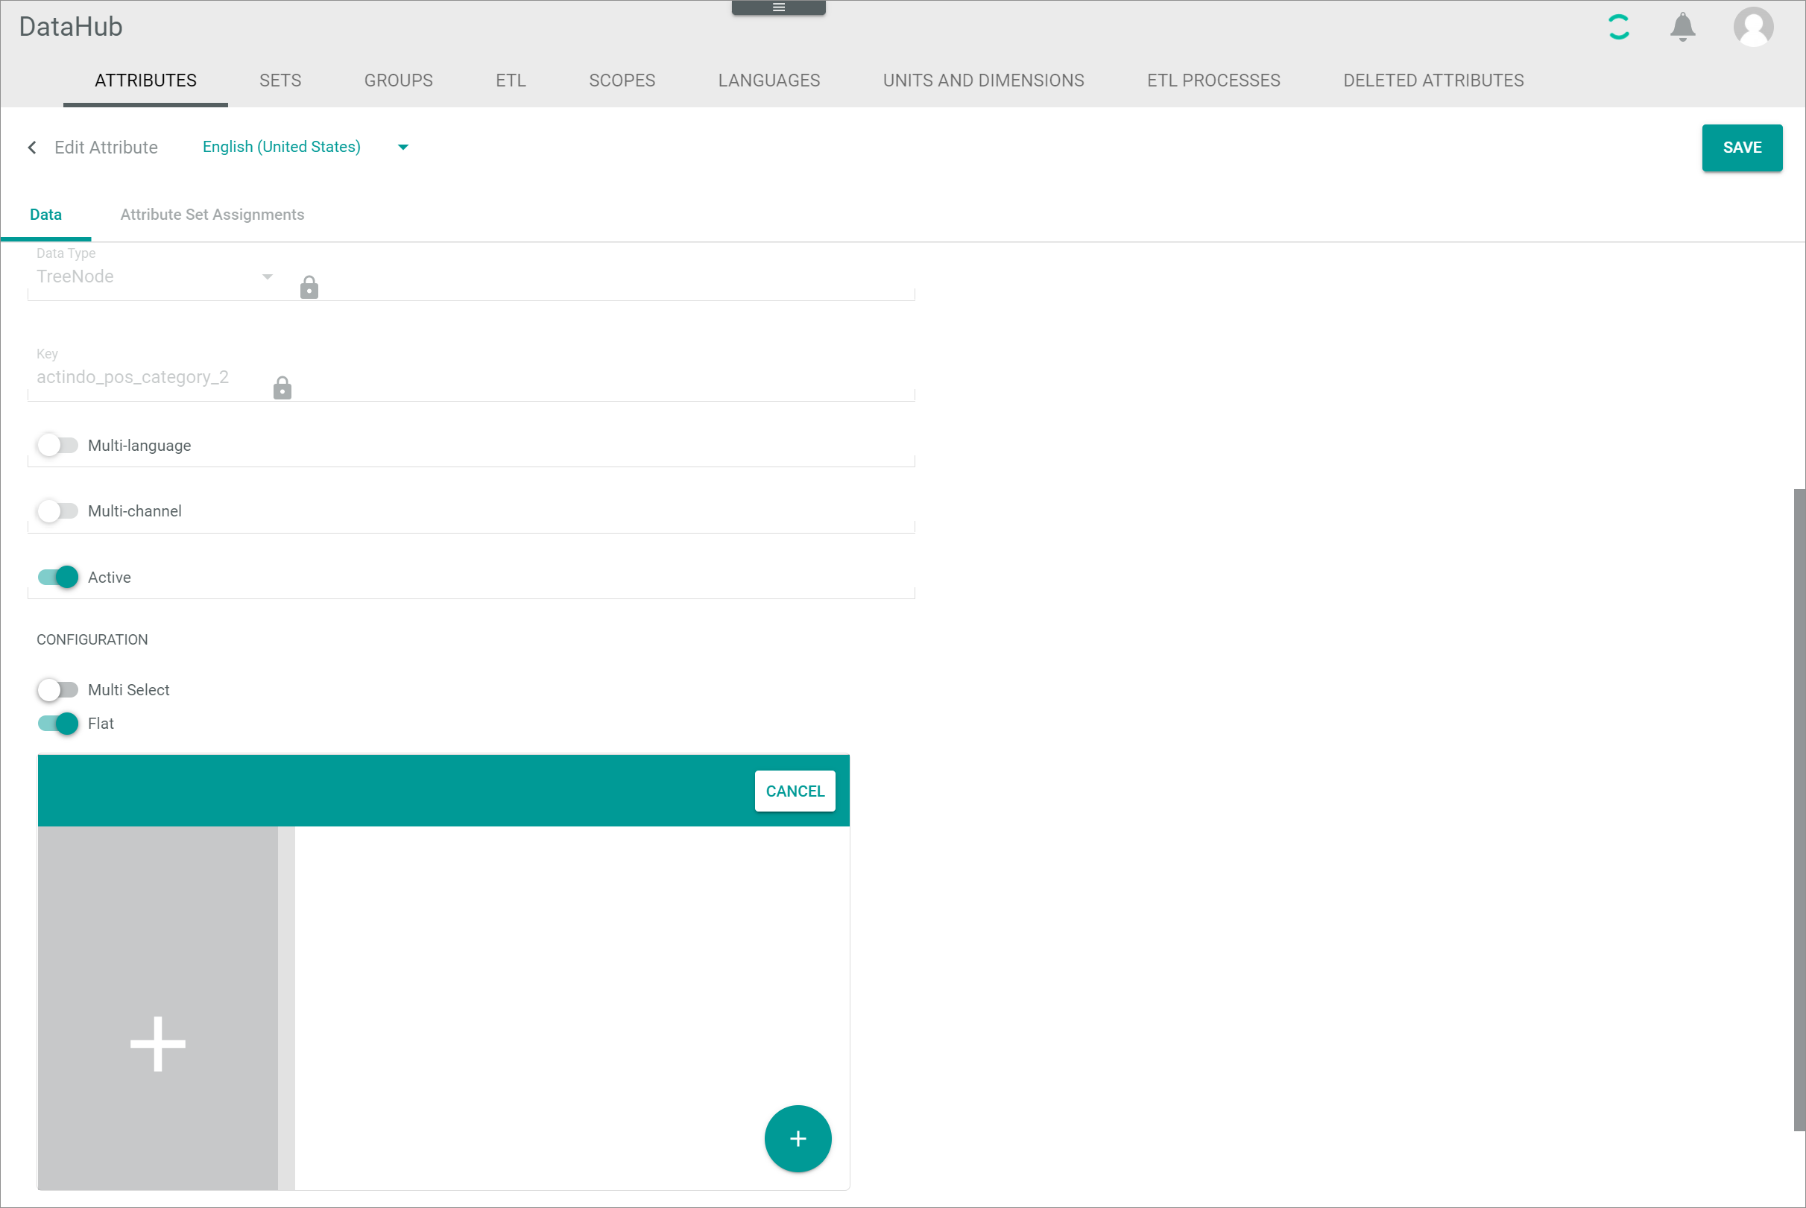
Task: Click the Multi Select configuration toggle
Action: [x=58, y=689]
